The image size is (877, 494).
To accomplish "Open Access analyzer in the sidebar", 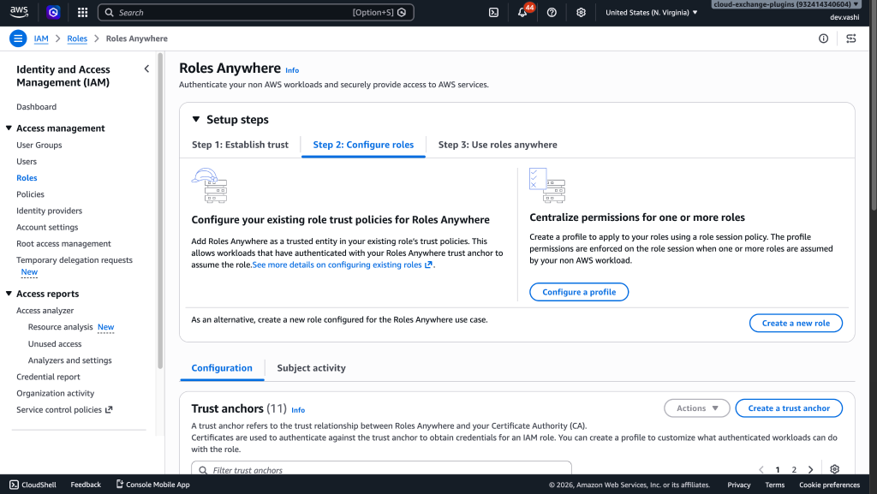I will pos(45,311).
